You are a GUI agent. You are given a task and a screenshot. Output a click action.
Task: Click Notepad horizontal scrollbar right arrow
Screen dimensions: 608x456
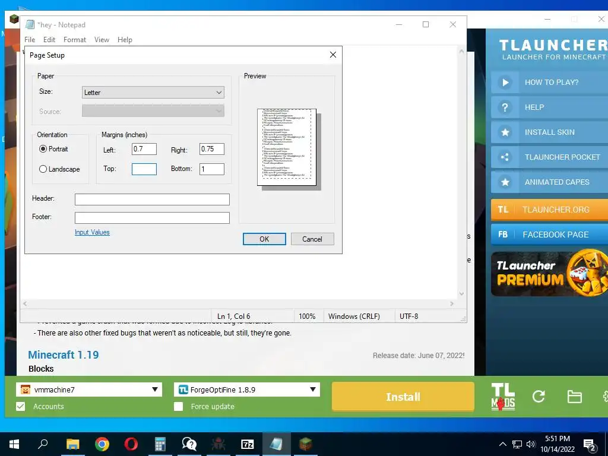tap(452, 303)
